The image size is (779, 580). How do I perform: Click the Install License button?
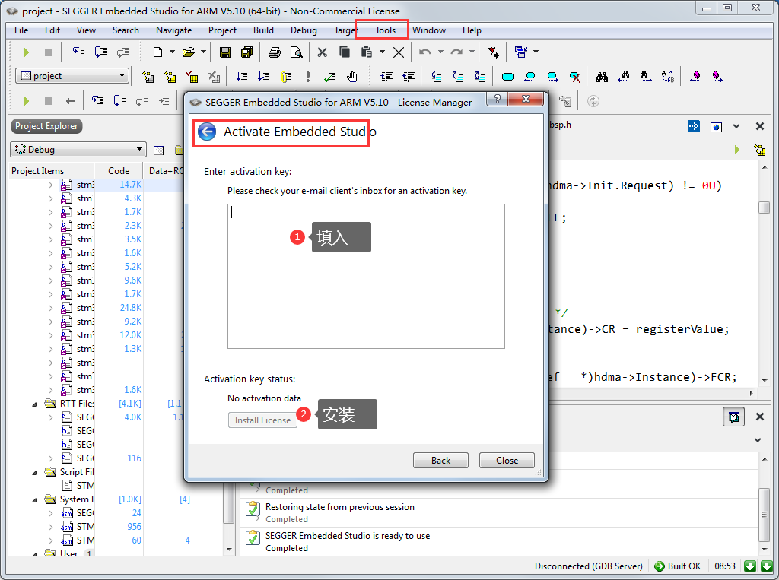262,420
